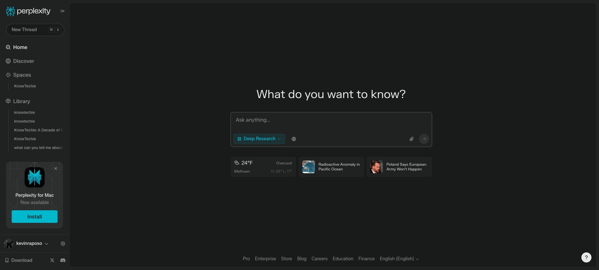Screen dimensions: 599x270
Task: Click the Download link in sidebar
Action: point(19,260)
